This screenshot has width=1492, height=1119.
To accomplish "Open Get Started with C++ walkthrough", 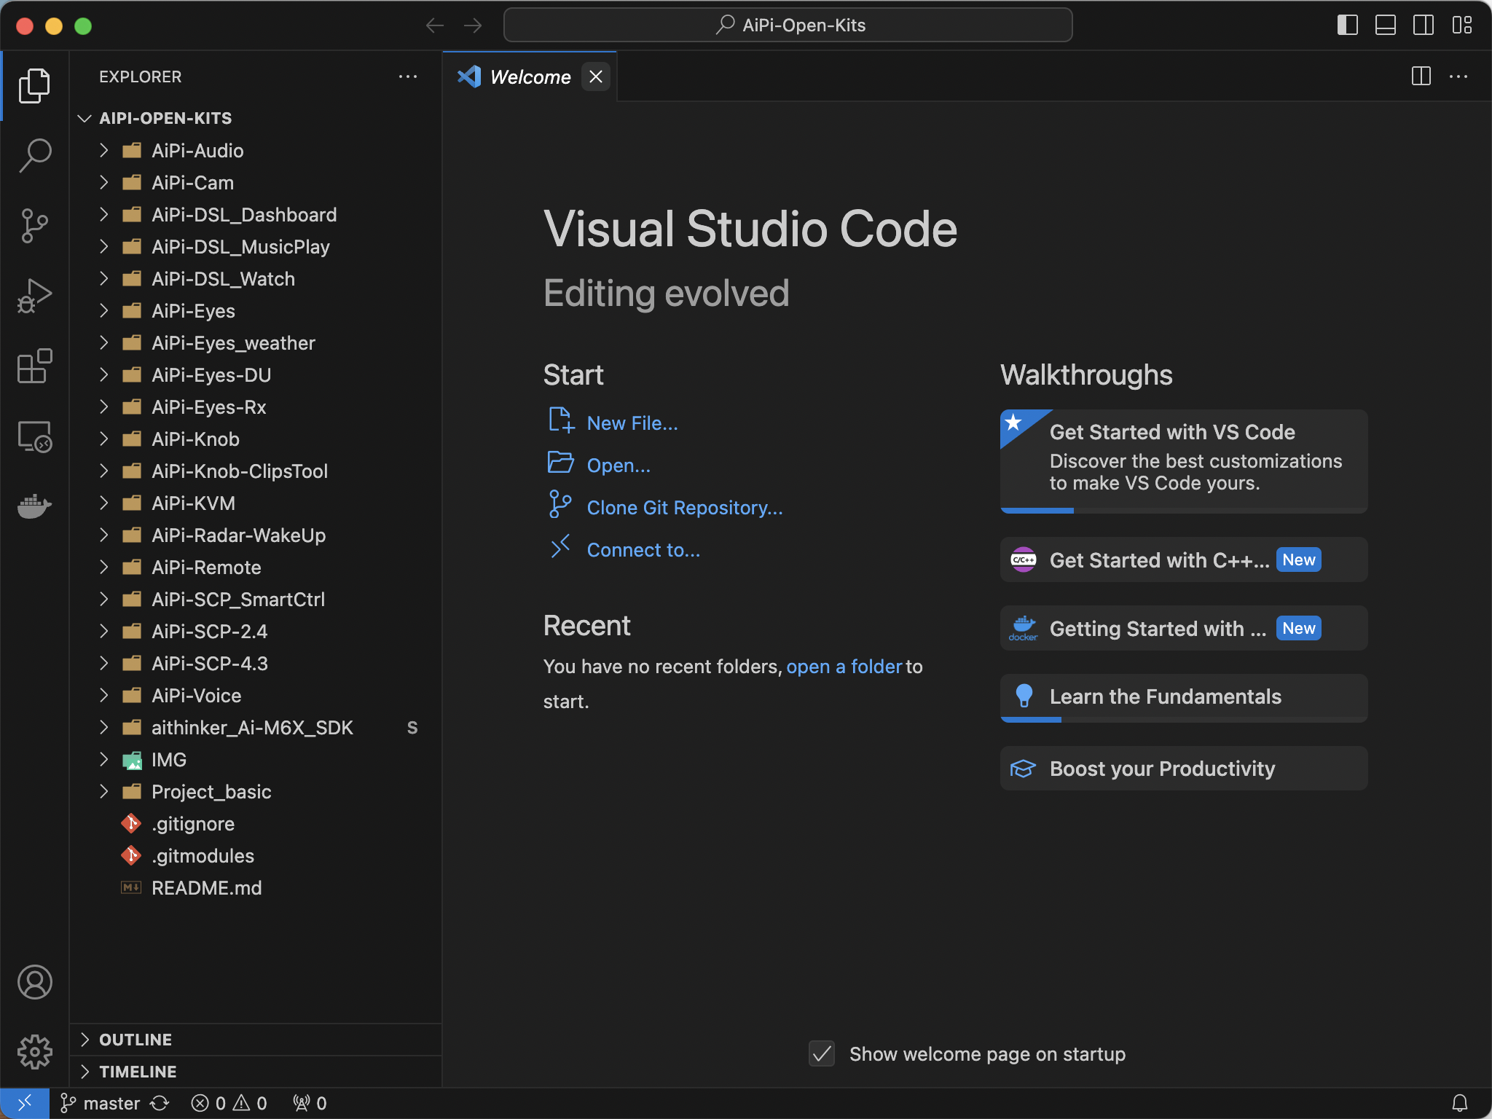I will (x=1184, y=559).
